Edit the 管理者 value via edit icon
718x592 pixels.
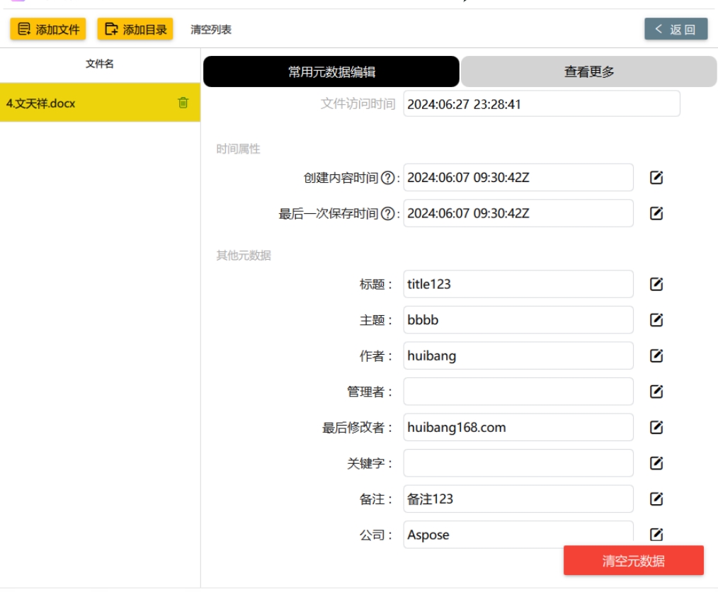[656, 392]
